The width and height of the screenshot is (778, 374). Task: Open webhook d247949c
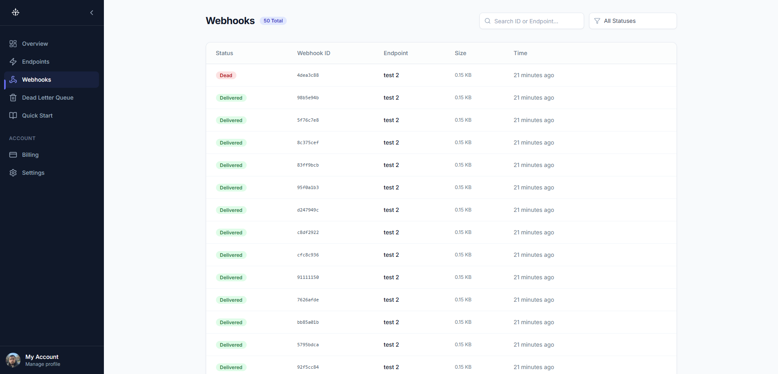pyautogui.click(x=441, y=210)
